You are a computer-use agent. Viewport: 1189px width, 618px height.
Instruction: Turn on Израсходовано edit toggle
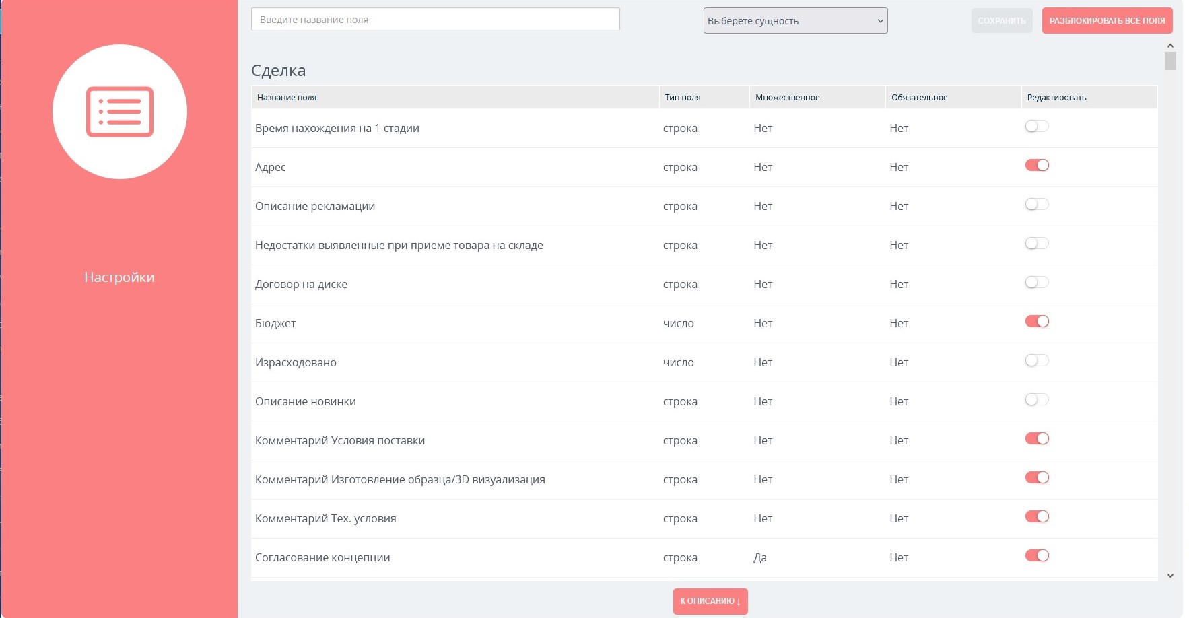(1036, 361)
